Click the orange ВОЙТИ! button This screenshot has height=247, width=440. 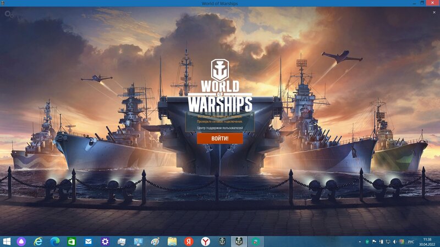220,139
